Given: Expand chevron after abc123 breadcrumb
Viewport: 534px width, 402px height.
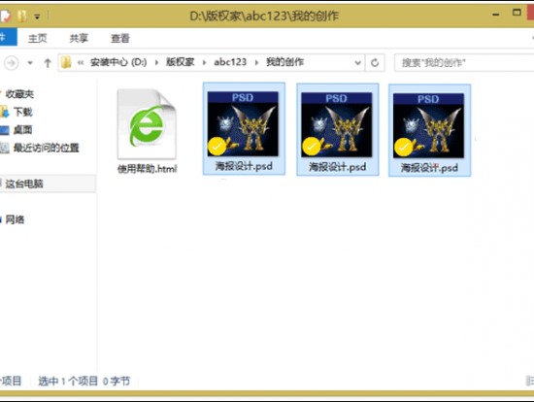Looking at the screenshot, I should click(256, 63).
